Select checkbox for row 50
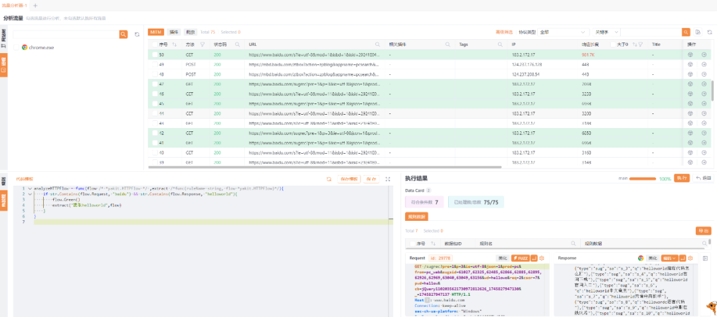The image size is (717, 317). (x=155, y=54)
